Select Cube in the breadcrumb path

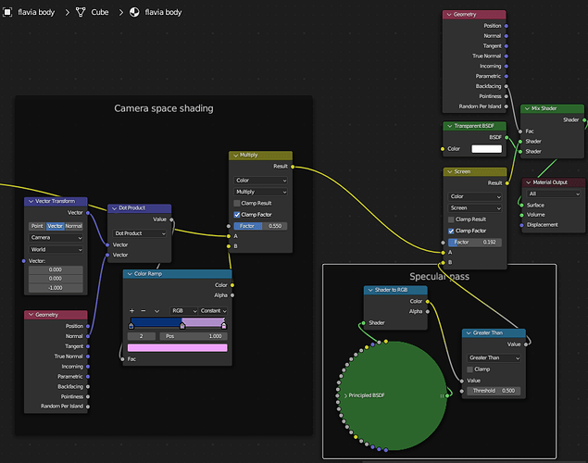tap(100, 12)
